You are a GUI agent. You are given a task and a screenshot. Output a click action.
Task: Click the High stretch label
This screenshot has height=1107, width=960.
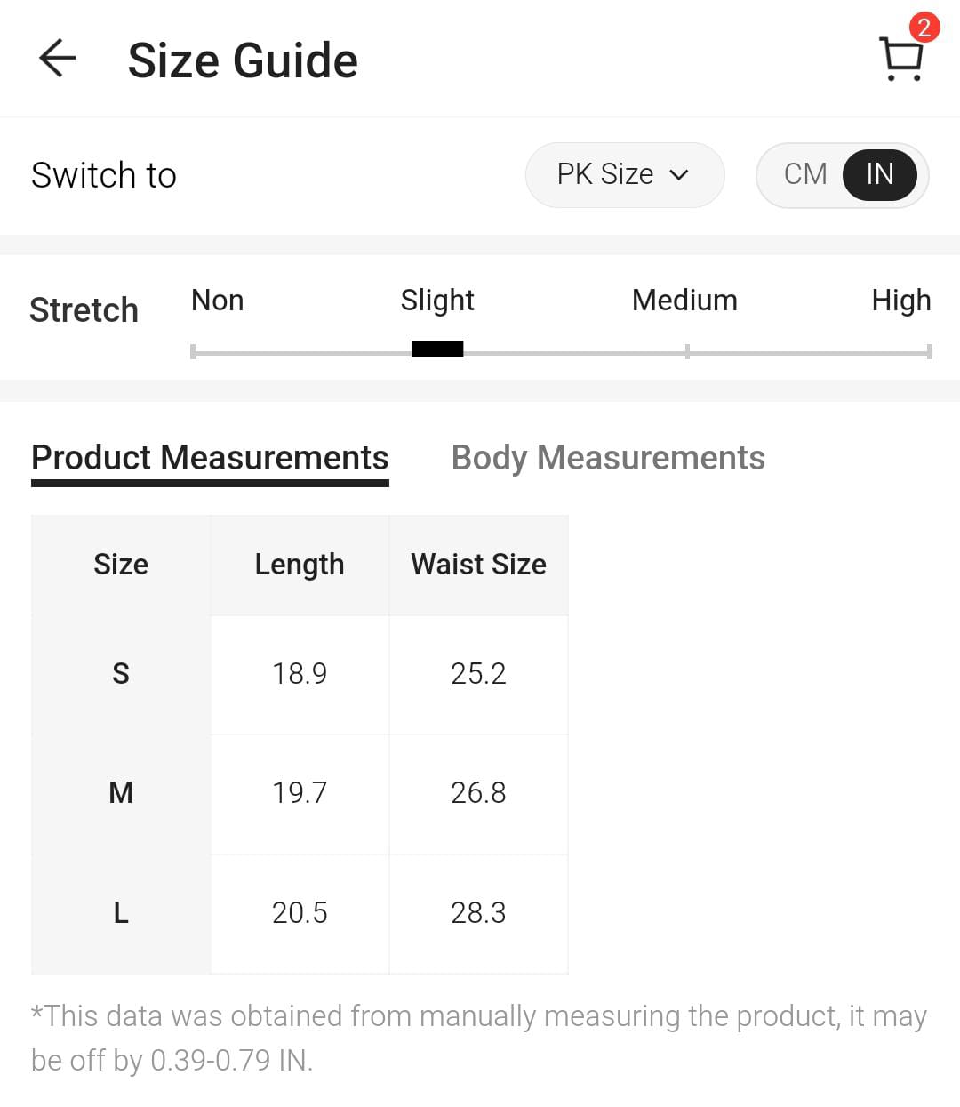(x=900, y=301)
